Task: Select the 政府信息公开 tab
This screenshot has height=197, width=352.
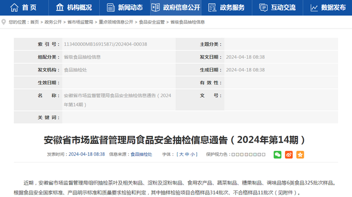Action: pos(175,8)
